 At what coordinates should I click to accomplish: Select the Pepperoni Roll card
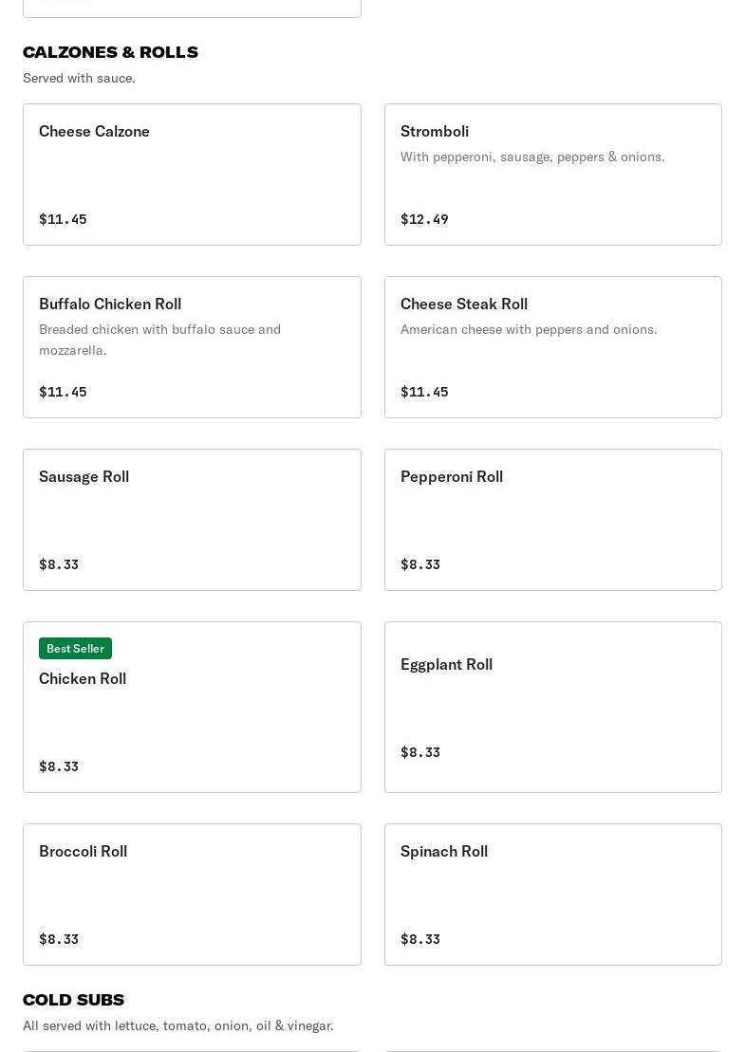(x=552, y=520)
